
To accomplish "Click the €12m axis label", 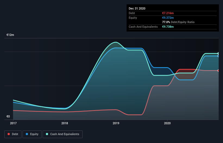I will 10,35.
